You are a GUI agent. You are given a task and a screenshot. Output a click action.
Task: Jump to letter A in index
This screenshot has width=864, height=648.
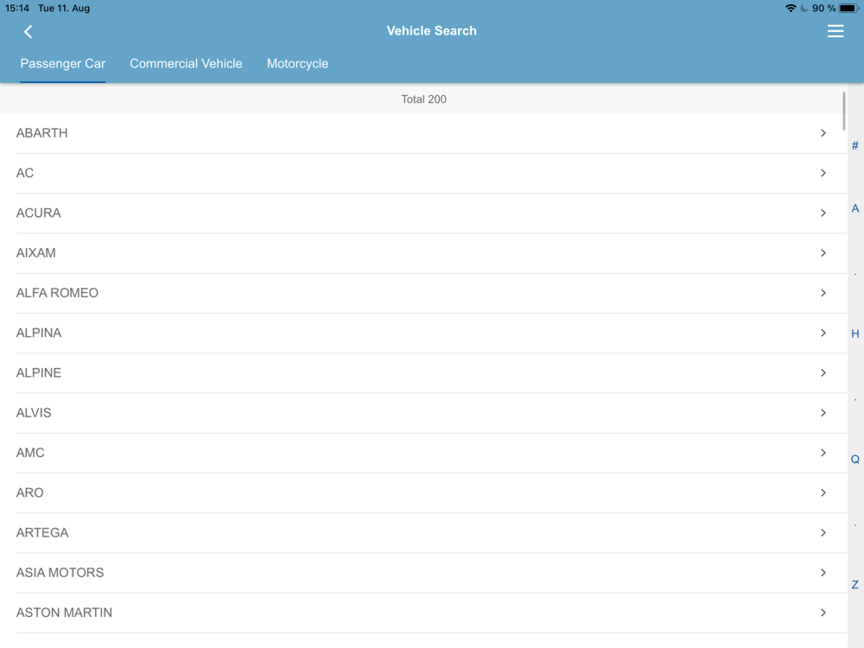point(855,208)
